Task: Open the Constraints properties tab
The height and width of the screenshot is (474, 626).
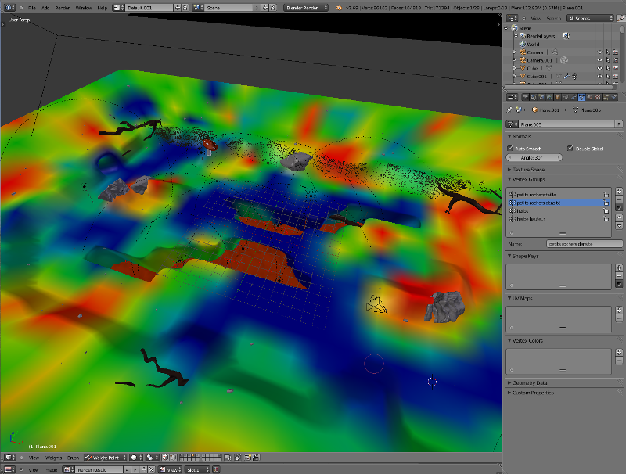Action: (x=566, y=97)
